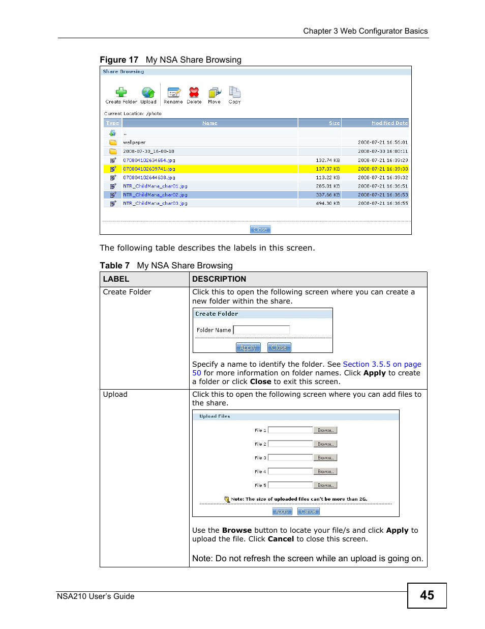Click file icon for 070804102644638.jpg
Screen dimensions: 485x629
coord(113,177)
